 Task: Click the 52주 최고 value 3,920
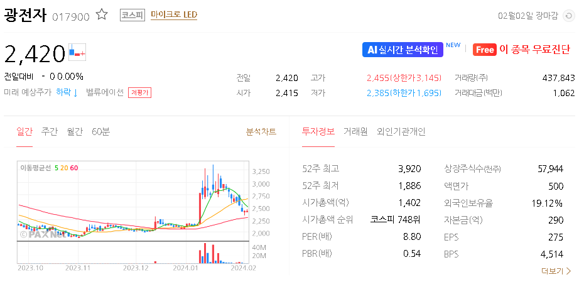point(409,169)
